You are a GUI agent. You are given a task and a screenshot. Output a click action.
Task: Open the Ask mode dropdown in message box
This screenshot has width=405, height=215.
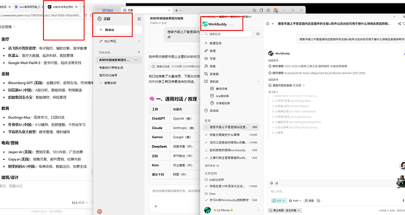click(x=279, y=200)
